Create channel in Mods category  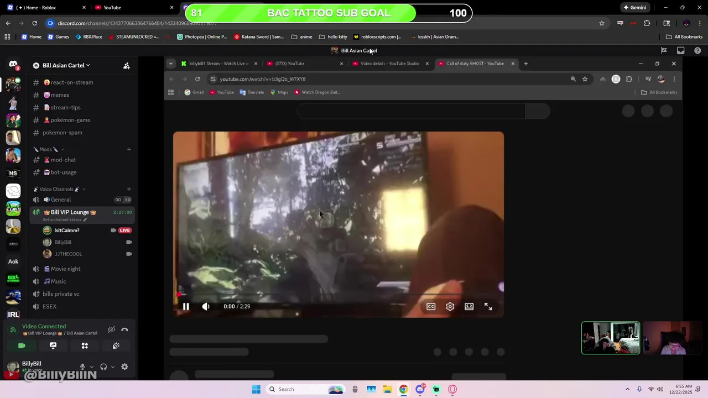(x=129, y=149)
